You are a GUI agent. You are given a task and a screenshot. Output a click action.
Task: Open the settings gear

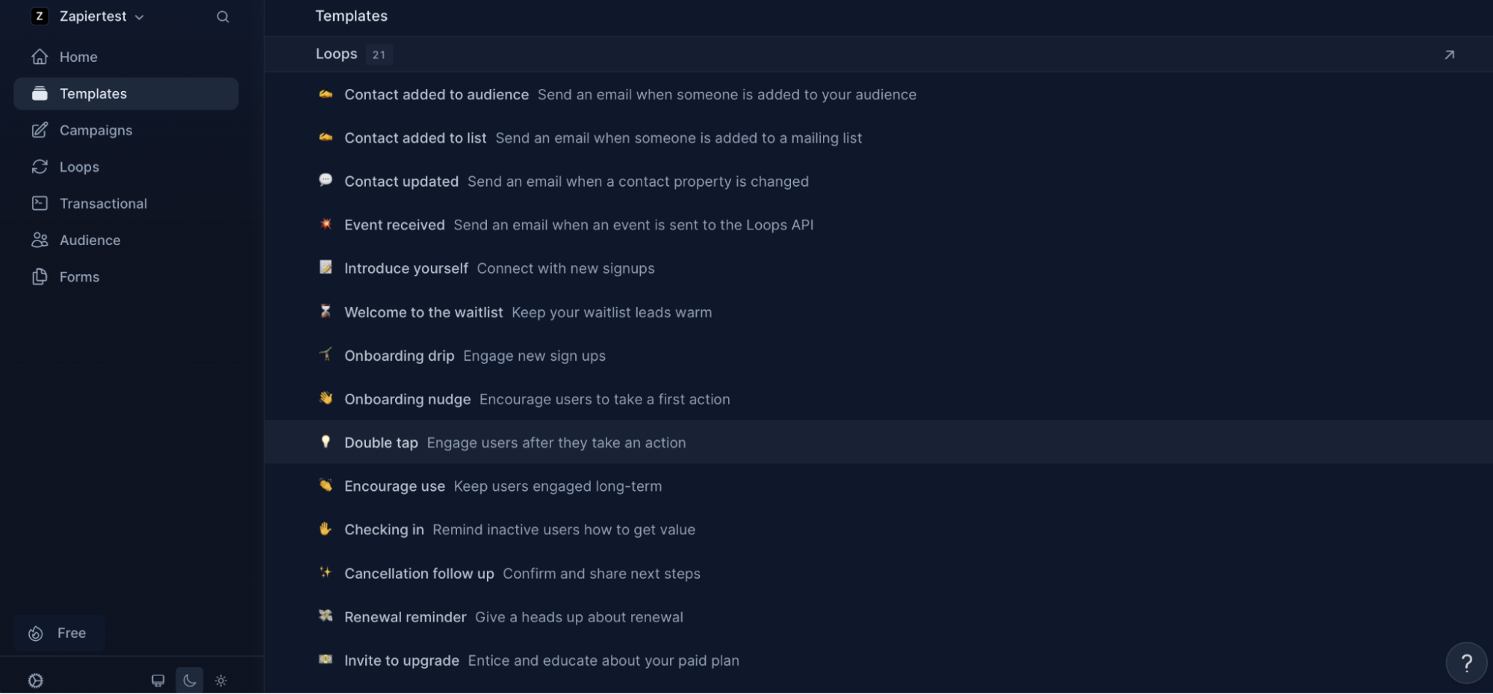click(35, 681)
